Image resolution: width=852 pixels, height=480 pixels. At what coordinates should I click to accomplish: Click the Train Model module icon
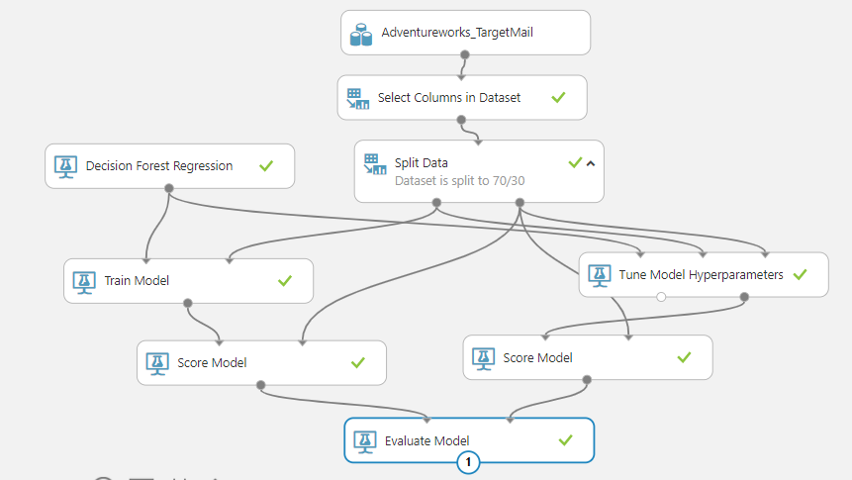pyautogui.click(x=85, y=281)
